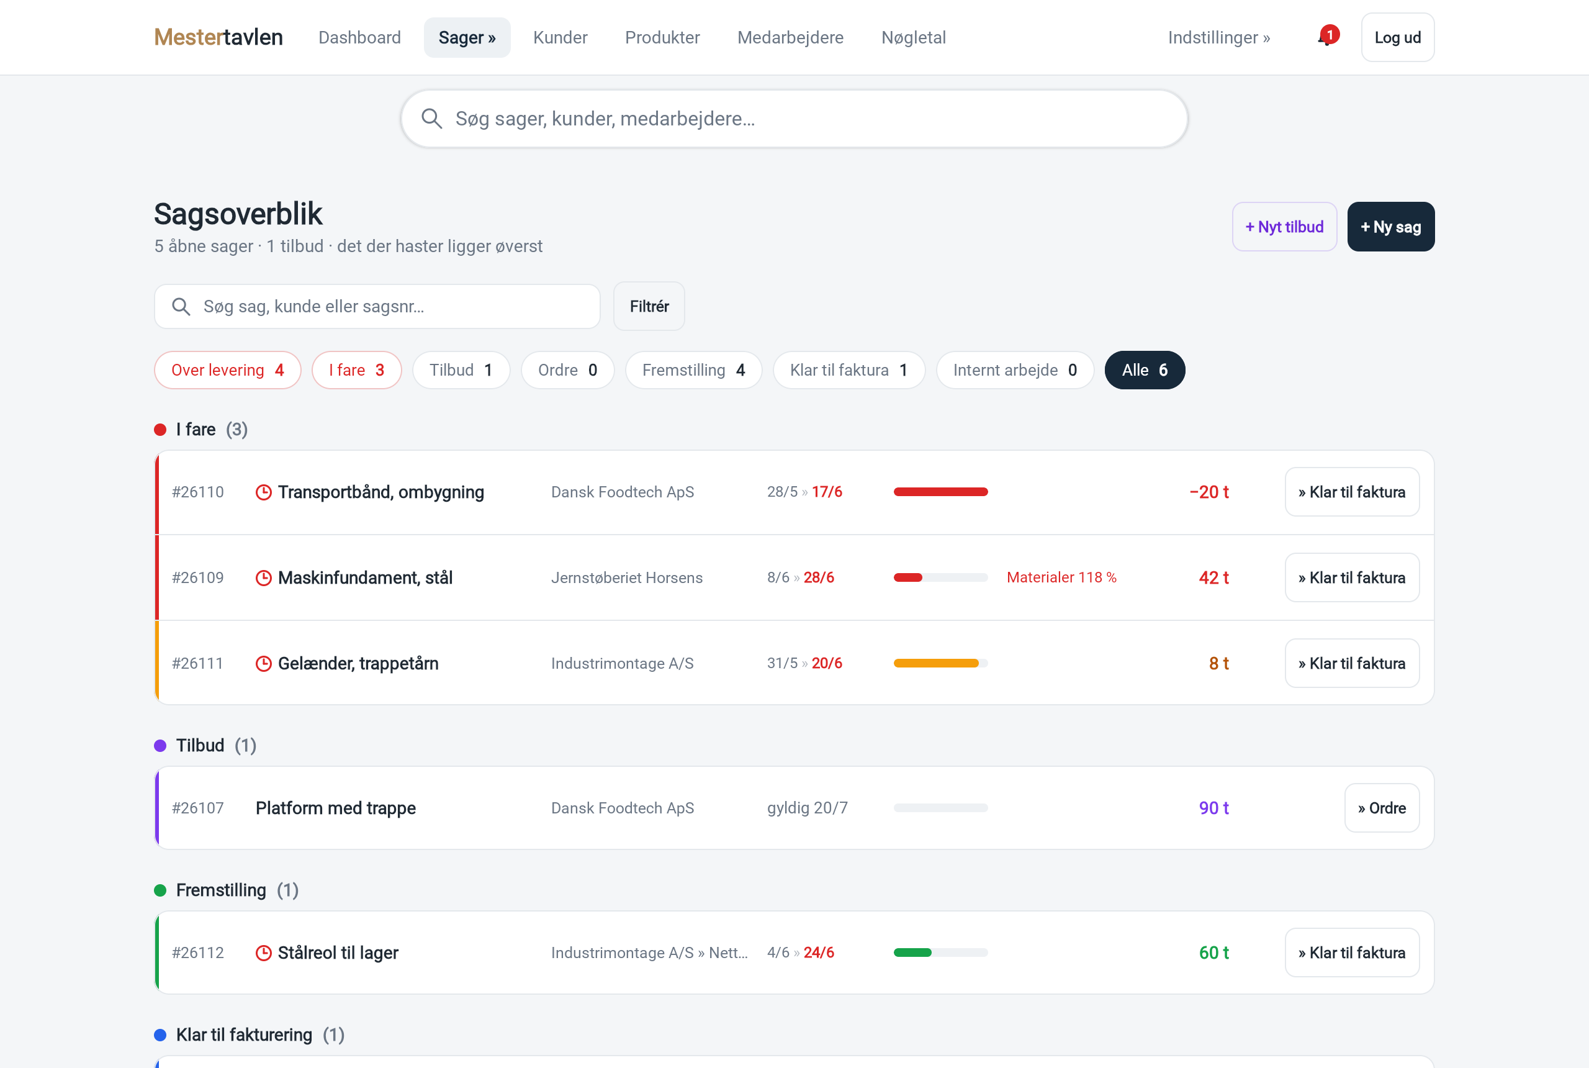Click the clock icon beside Transportbånd, ombygning

[263, 492]
